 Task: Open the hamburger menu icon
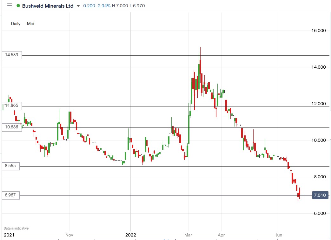click(x=10, y=5)
